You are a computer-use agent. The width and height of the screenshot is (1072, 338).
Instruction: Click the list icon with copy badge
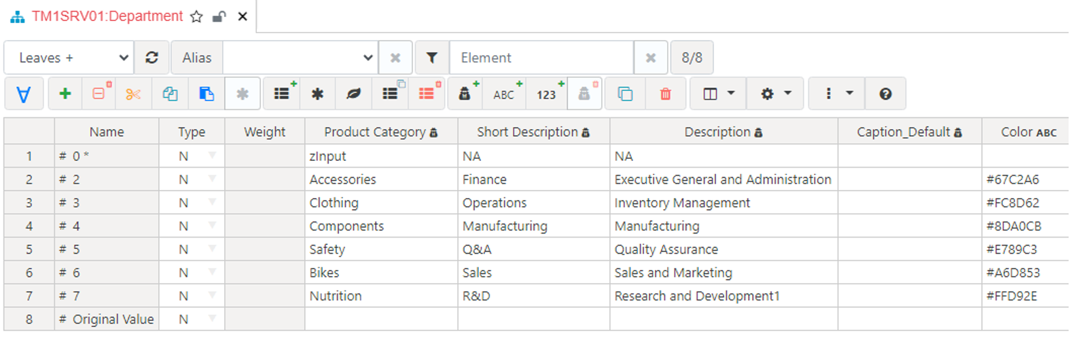(x=391, y=94)
